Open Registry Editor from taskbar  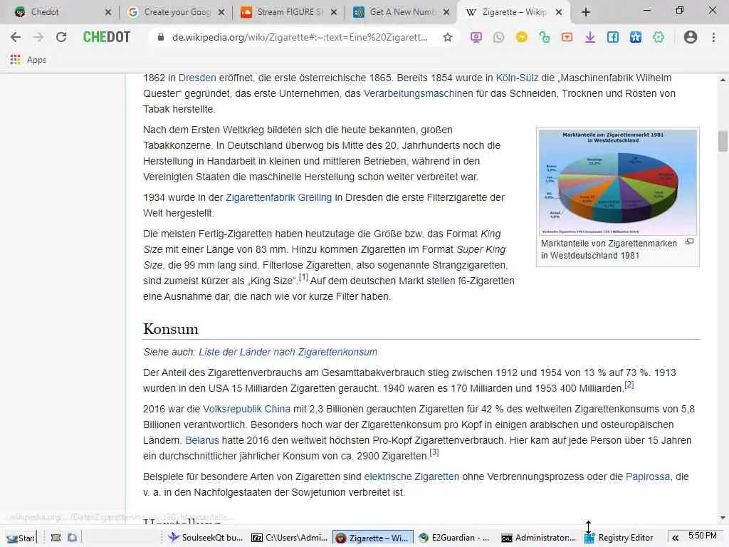pyautogui.click(x=619, y=538)
